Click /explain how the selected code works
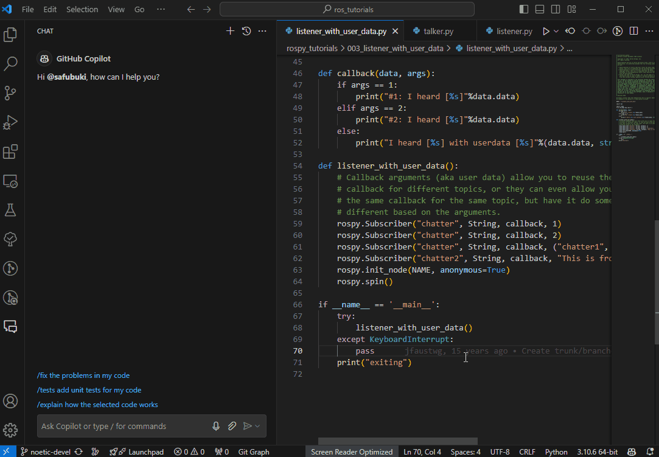The height and width of the screenshot is (457, 659). pos(97,405)
